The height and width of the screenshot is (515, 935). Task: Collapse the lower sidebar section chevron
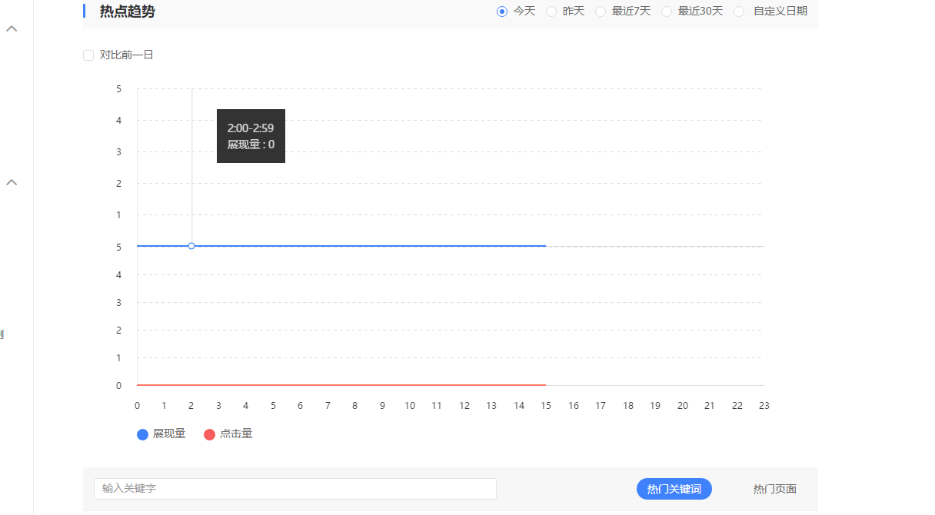12,183
